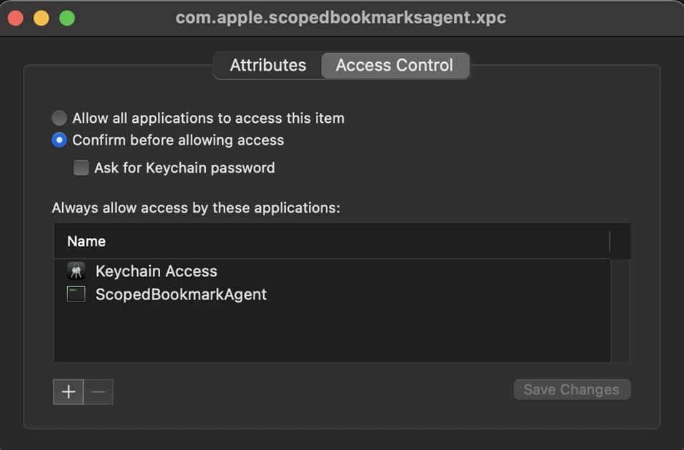Click the Save Changes button
The height and width of the screenshot is (450, 684).
pyautogui.click(x=572, y=389)
